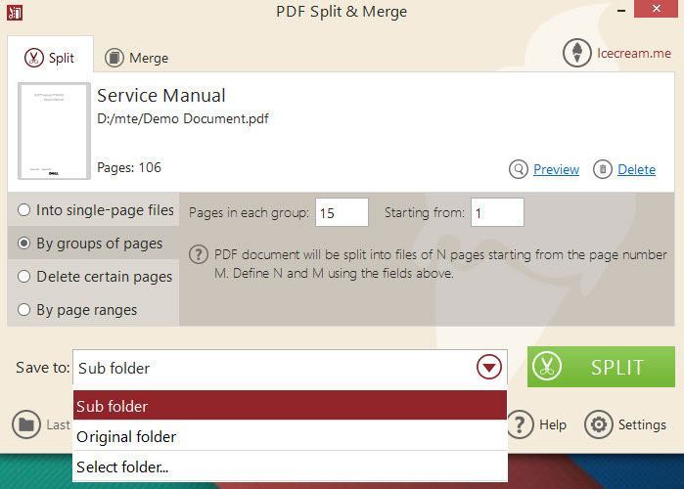
Task: Click the Preview magnifier icon
Action: click(x=519, y=169)
